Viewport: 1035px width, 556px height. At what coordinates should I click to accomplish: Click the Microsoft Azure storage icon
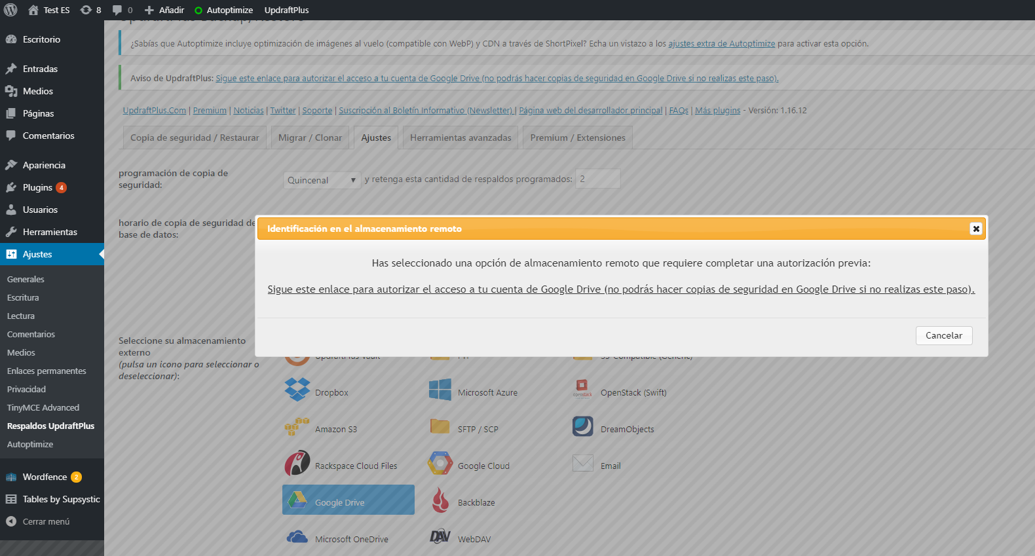[x=440, y=390]
